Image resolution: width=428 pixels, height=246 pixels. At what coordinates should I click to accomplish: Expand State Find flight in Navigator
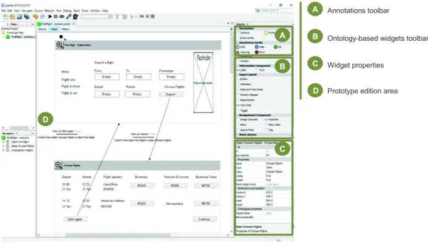point(3,142)
